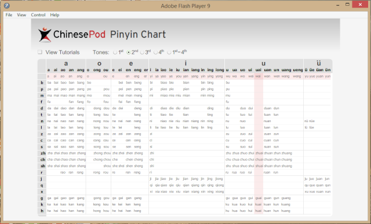The width and height of the screenshot is (371, 224).
Task: Click the 'ba' syllable cell
Action: coord(49,83)
